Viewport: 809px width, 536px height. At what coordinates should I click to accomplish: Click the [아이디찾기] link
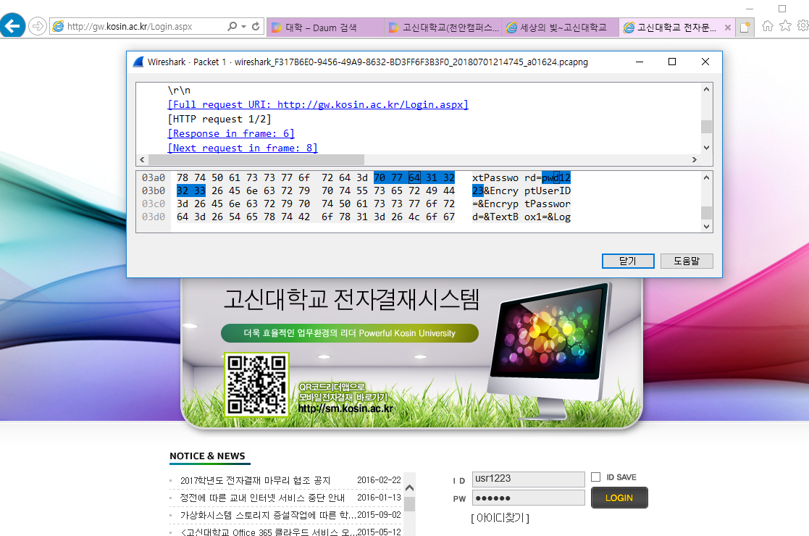point(500,517)
